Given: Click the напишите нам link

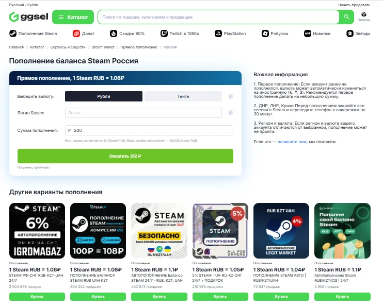Looking at the screenshot, I should coord(292,141).
